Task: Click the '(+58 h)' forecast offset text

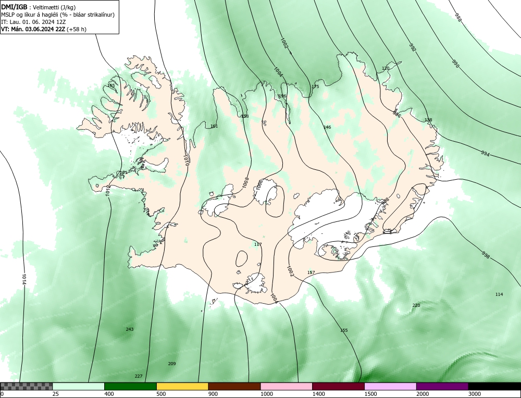Action: click(77, 29)
